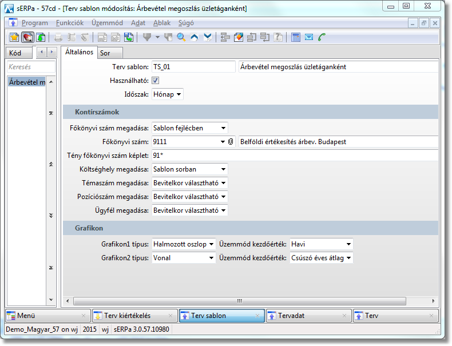Open the Funkciók menu
The width and height of the screenshot is (452, 346).
(70, 23)
